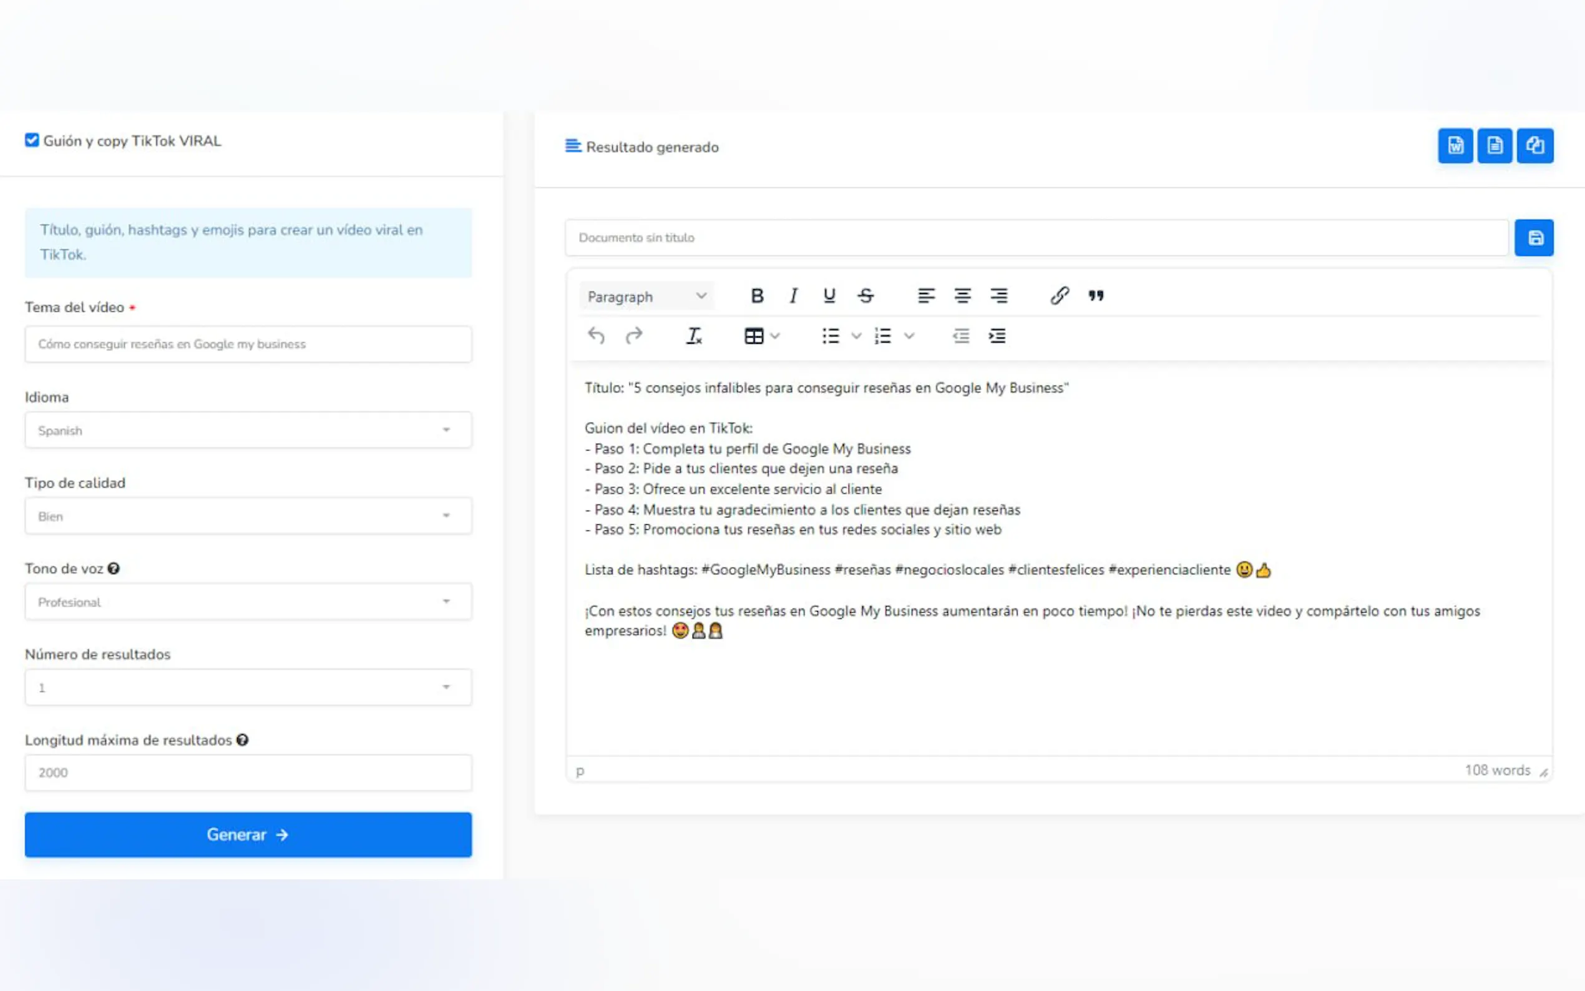Open the Paragraph style dropdown

(646, 296)
